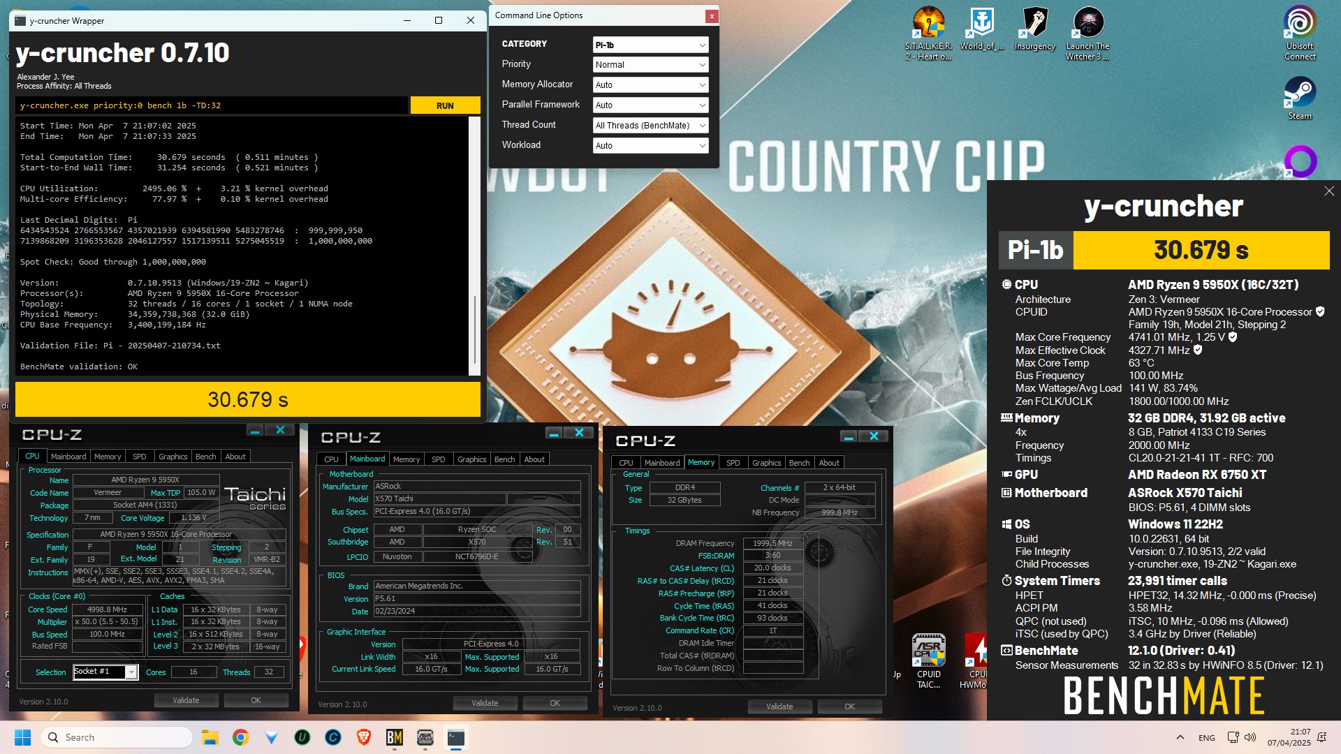Screen dimensions: 1341x754
Task: Open the Memory Allocator dropdown
Action: coord(650,84)
